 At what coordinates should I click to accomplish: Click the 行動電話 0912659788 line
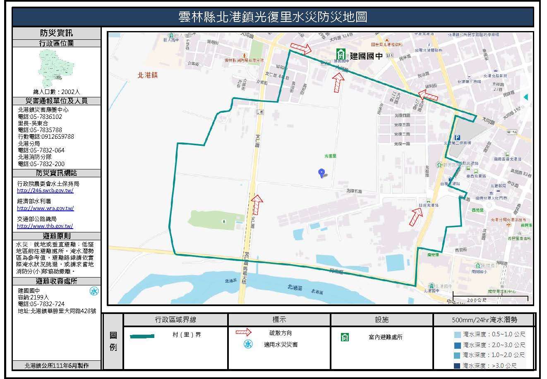coord(46,137)
